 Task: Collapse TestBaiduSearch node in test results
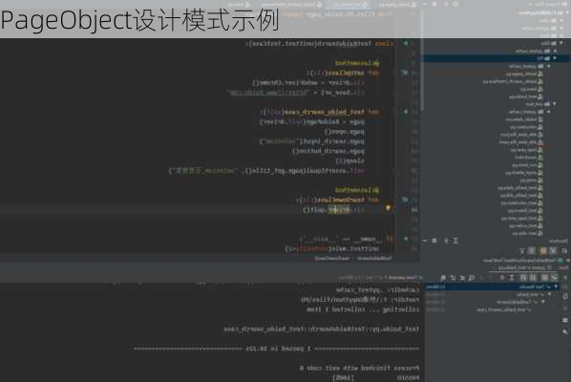543,302
